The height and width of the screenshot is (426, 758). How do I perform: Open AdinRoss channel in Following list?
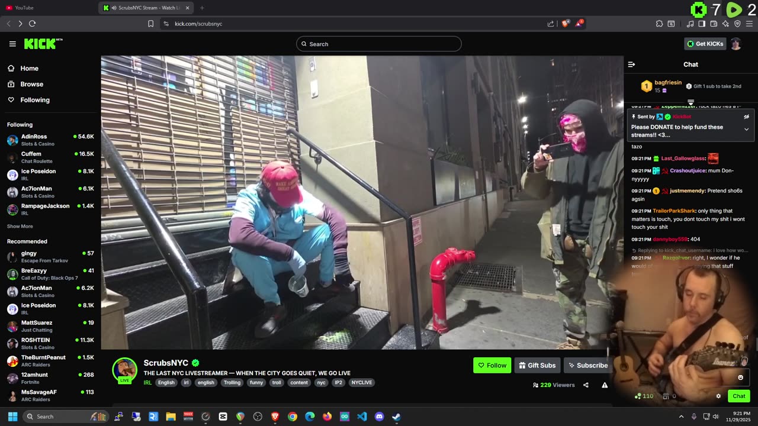click(50, 140)
